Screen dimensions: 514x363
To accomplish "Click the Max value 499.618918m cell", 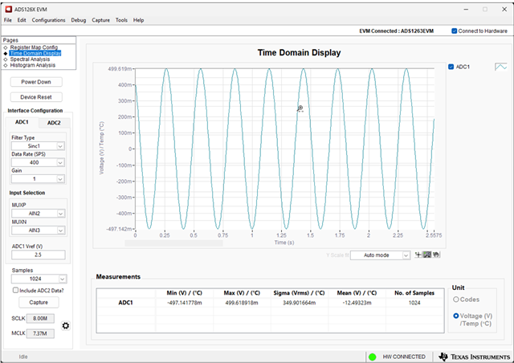I will [242, 303].
